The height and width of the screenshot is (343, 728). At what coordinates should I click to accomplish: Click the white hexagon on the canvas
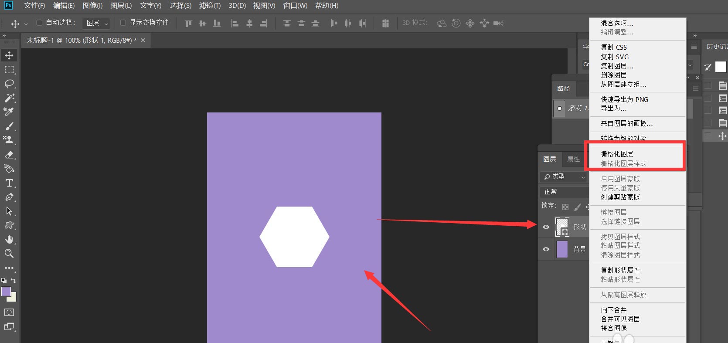tap(294, 237)
